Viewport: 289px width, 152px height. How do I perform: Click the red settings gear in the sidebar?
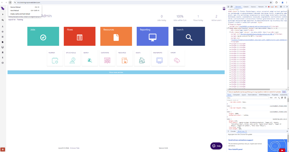(3, 149)
